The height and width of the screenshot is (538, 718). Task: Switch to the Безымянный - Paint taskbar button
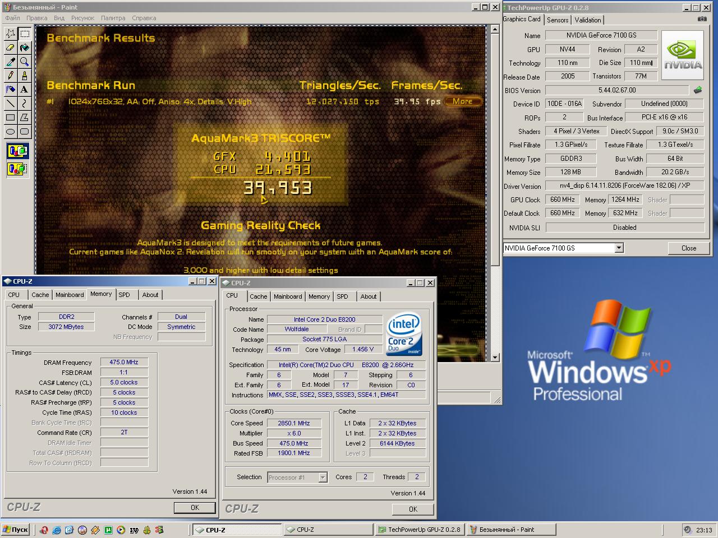click(x=510, y=530)
